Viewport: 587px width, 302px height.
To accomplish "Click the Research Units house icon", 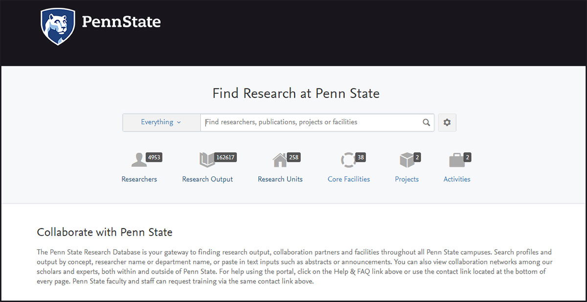I will coord(280,160).
